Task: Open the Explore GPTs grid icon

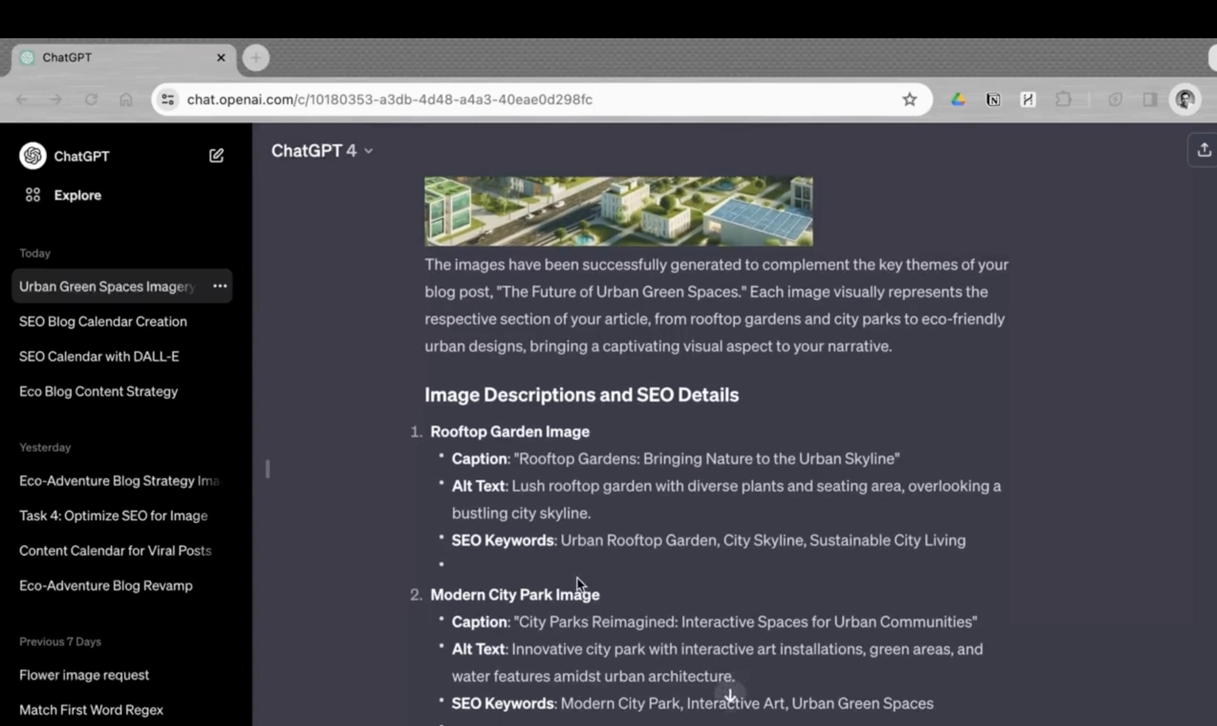Action: [33, 195]
